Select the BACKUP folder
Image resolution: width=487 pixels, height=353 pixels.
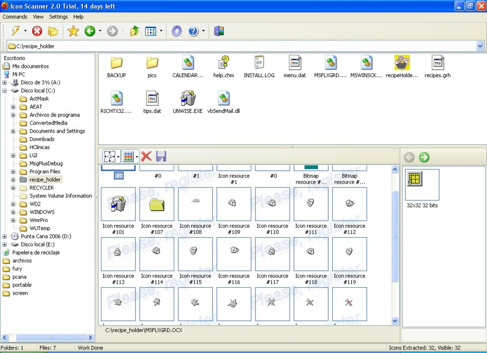coord(116,67)
